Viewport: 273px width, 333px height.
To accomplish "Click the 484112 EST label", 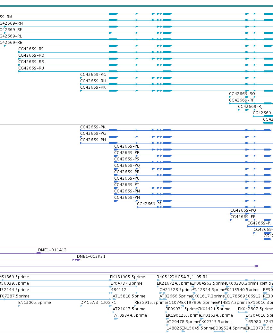I will point(118,289).
